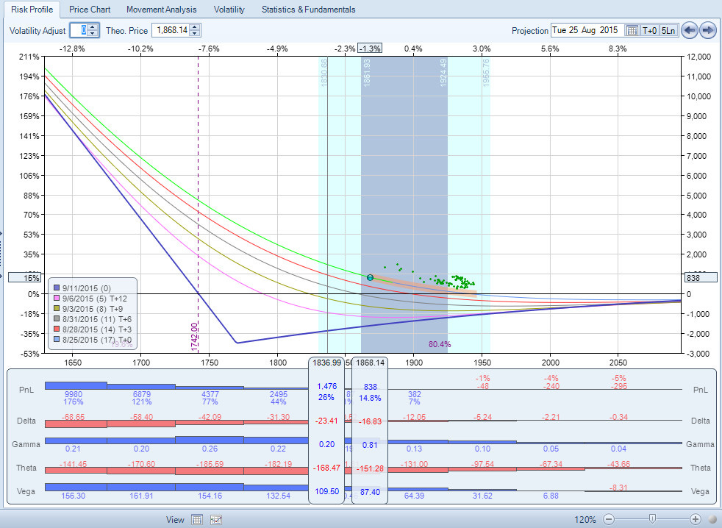Click Vega value -8.31
The image size is (722, 528).
point(618,488)
